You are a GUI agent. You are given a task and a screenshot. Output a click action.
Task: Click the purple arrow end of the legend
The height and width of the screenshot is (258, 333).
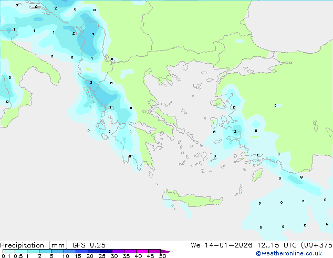coord(166,251)
